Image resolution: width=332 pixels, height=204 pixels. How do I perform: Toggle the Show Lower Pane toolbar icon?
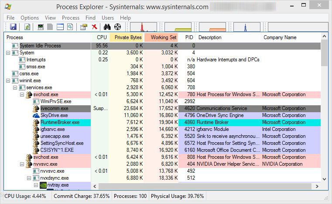point(60,27)
